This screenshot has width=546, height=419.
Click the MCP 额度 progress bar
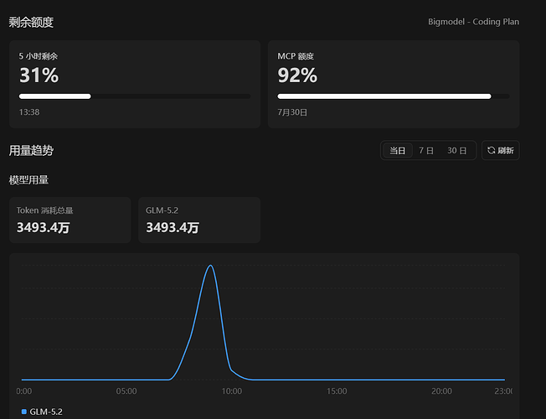coord(393,96)
